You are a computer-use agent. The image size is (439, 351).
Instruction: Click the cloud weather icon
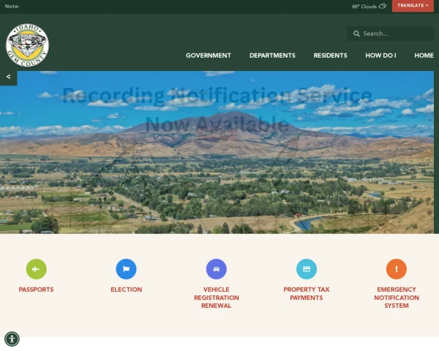(383, 6)
